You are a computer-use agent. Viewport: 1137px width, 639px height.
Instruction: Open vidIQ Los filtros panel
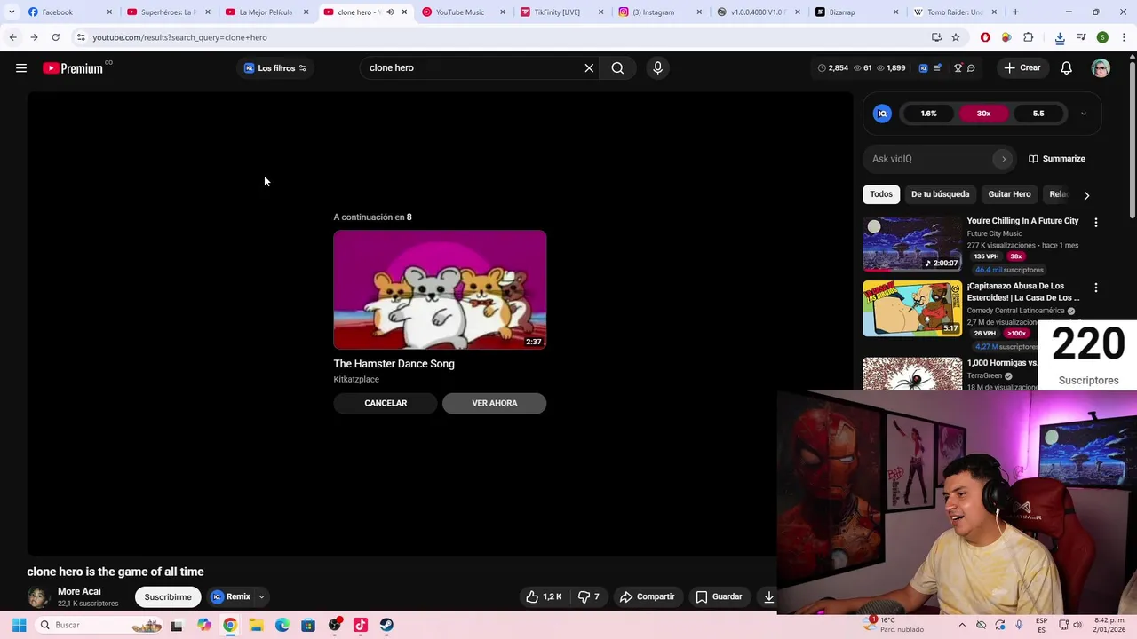(x=275, y=68)
